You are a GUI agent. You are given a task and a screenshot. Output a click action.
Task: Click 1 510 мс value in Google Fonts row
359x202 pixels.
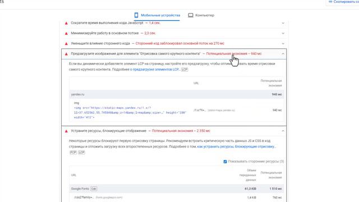[x=275, y=189]
